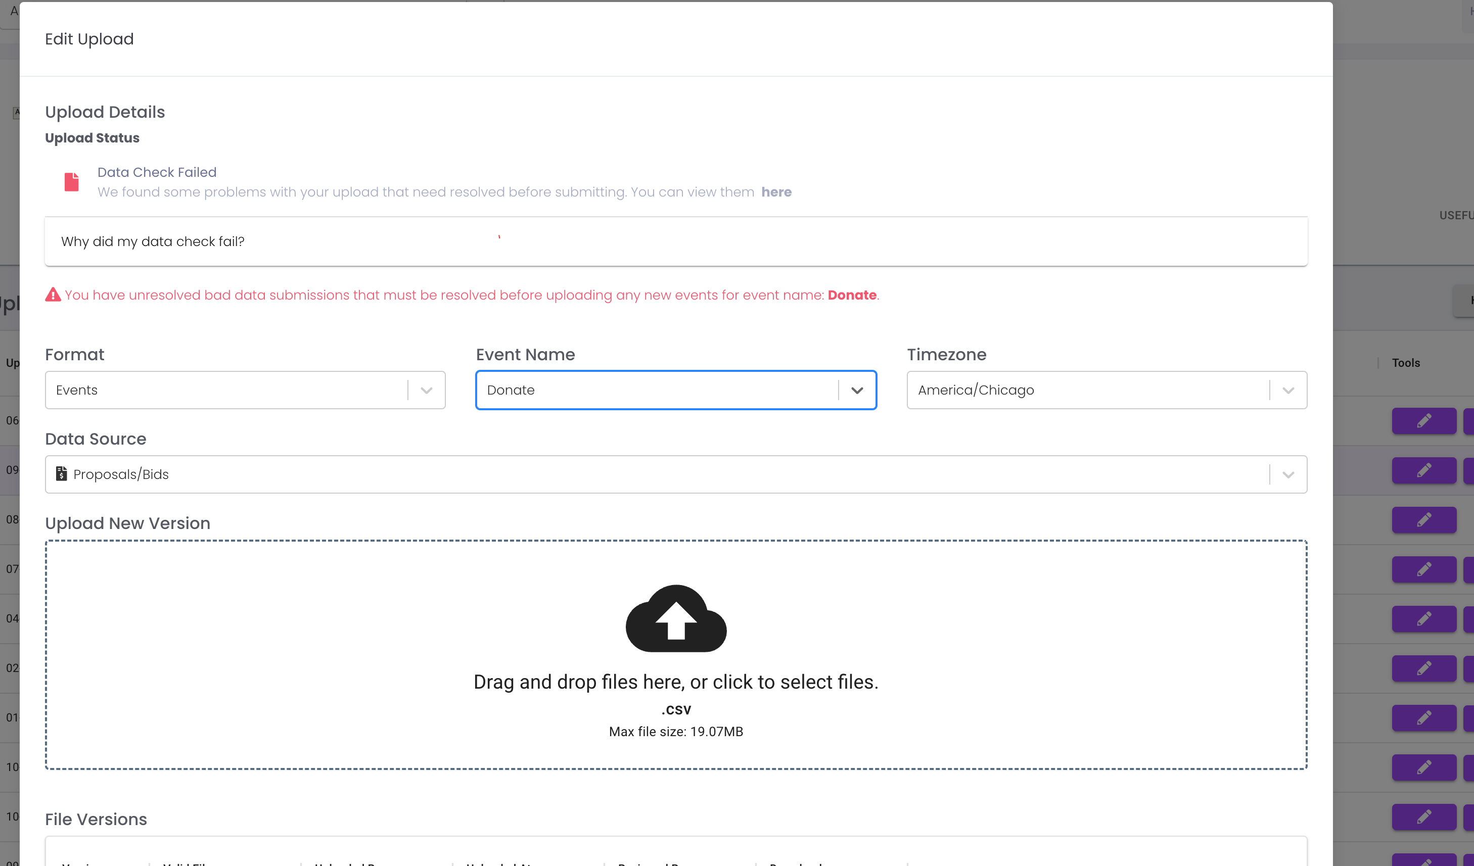Click the Tools column header
1474x866 pixels.
pos(1406,363)
